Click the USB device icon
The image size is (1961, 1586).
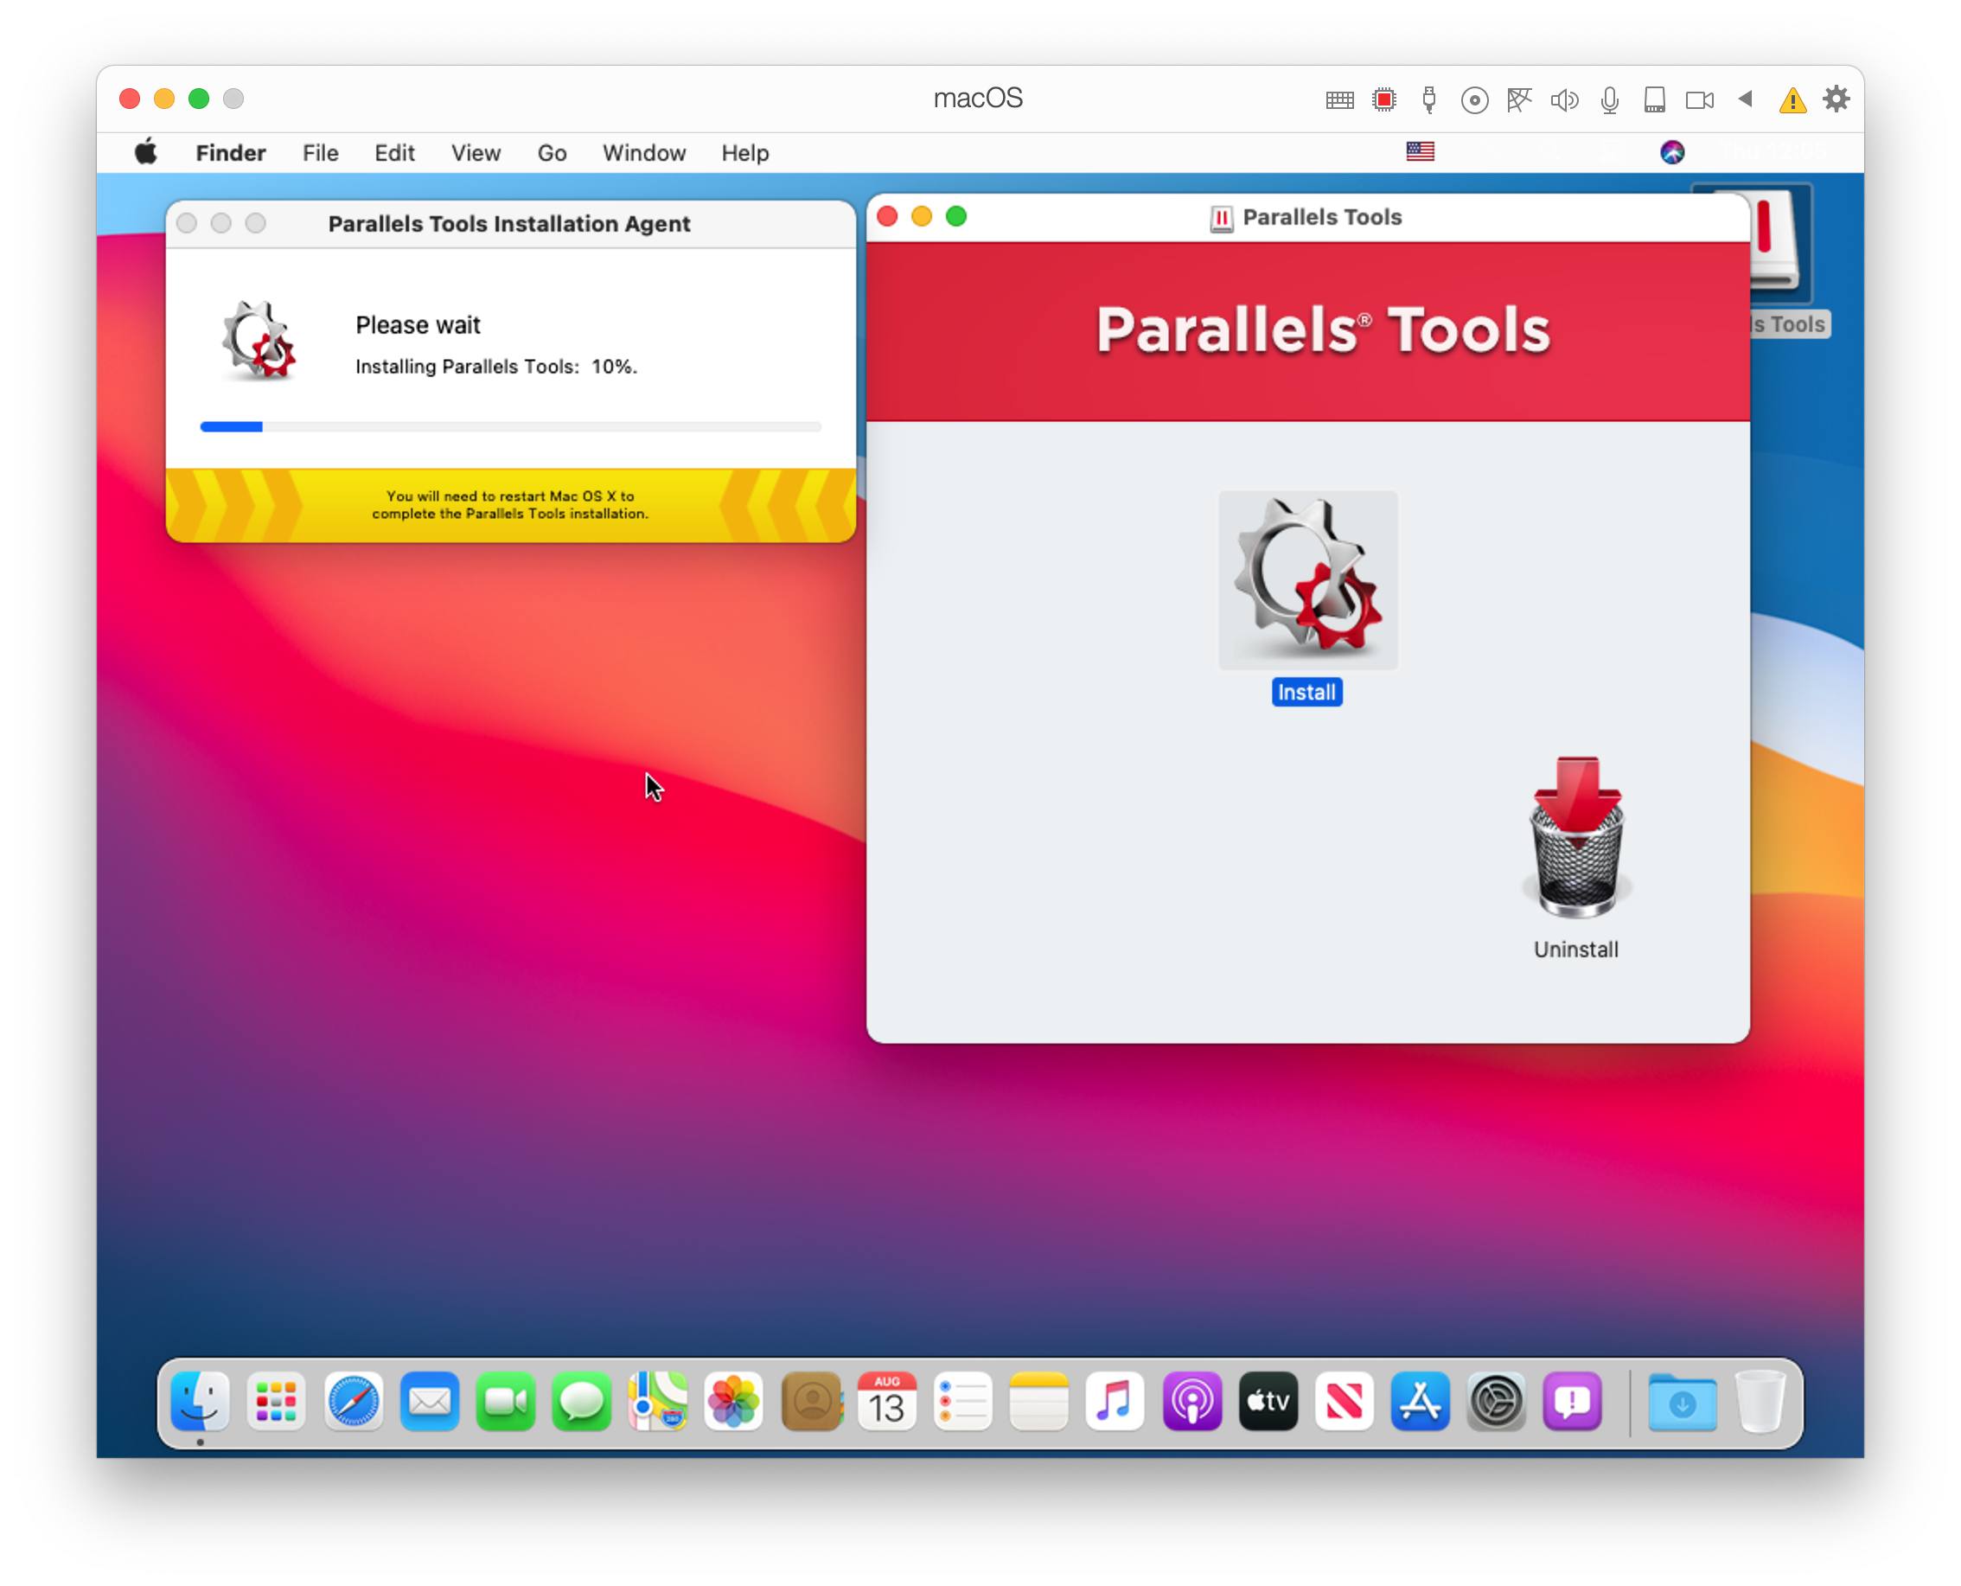pos(1428,99)
